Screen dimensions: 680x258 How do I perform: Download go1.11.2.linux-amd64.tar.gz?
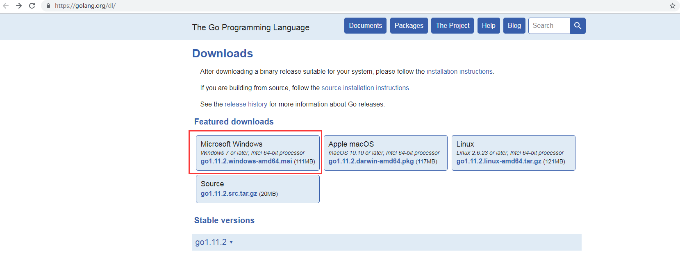point(499,161)
